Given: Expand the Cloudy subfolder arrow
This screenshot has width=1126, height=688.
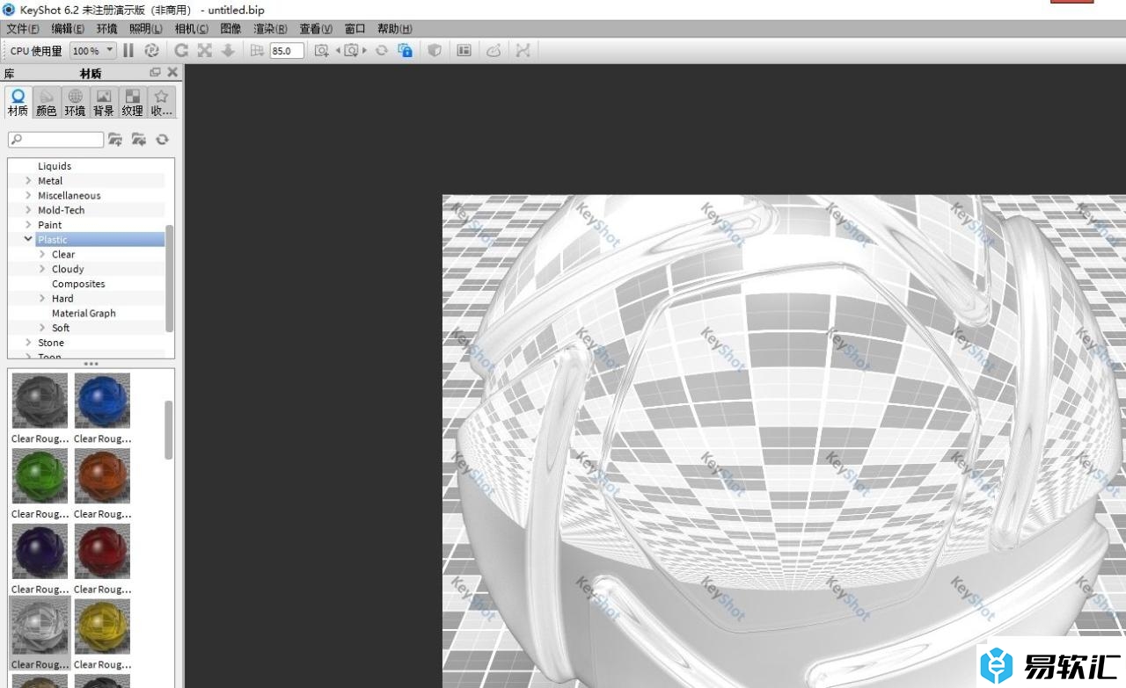Looking at the screenshot, I should click(x=42, y=269).
